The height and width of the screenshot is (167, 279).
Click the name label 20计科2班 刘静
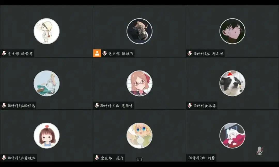(x=202, y=158)
